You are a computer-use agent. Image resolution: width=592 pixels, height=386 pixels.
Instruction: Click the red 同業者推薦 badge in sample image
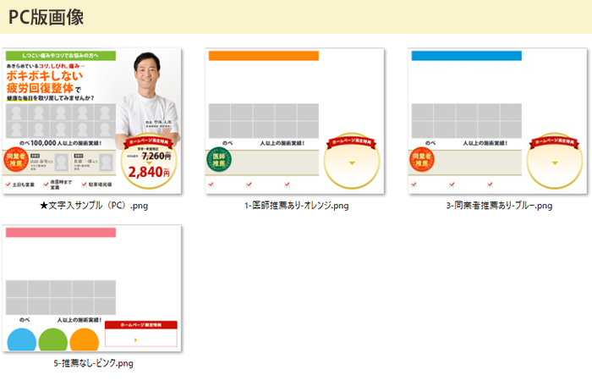[16, 159]
